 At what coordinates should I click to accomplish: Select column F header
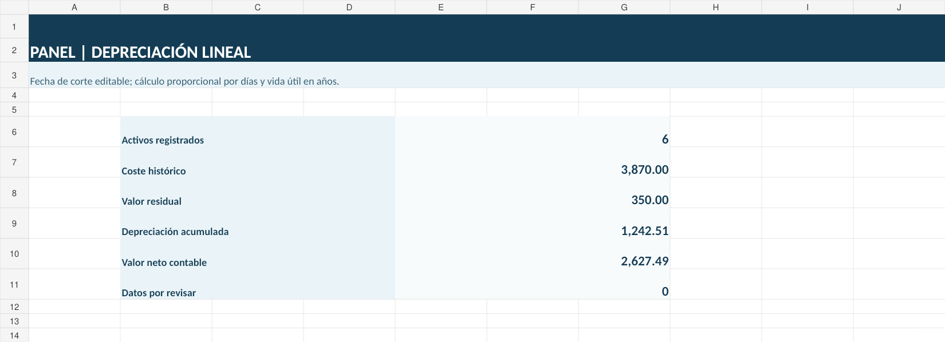[533, 7]
